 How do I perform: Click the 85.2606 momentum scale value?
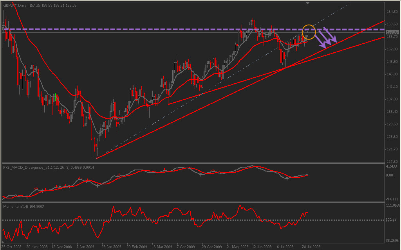393,240
